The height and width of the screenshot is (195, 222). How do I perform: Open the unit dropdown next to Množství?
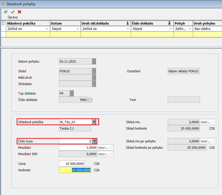(x=111, y=147)
